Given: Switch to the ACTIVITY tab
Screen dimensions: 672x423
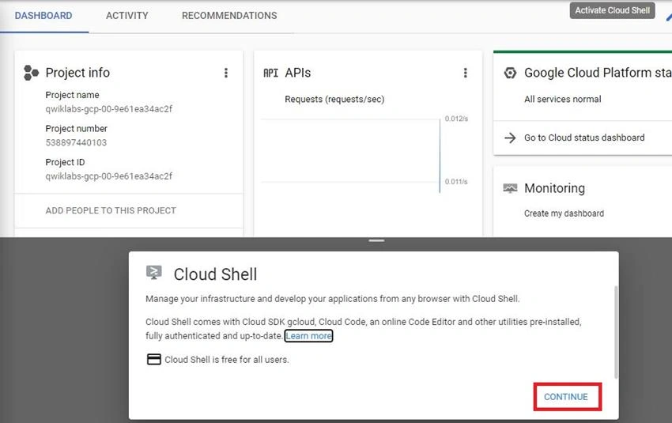Looking at the screenshot, I should point(126,16).
